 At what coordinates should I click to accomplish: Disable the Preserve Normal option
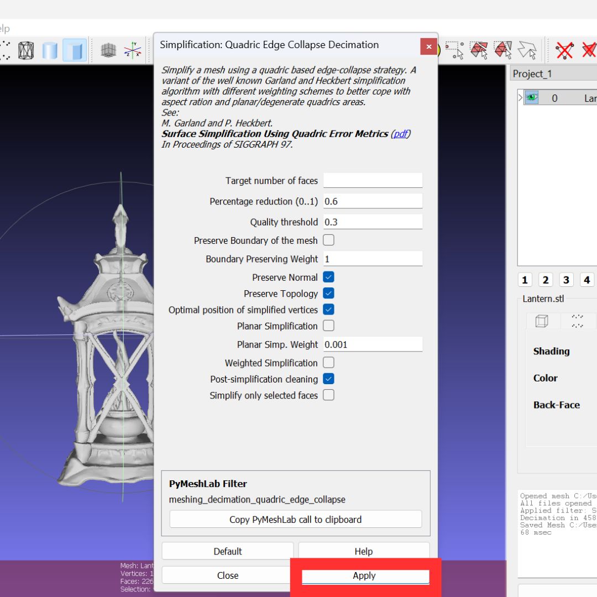329,277
